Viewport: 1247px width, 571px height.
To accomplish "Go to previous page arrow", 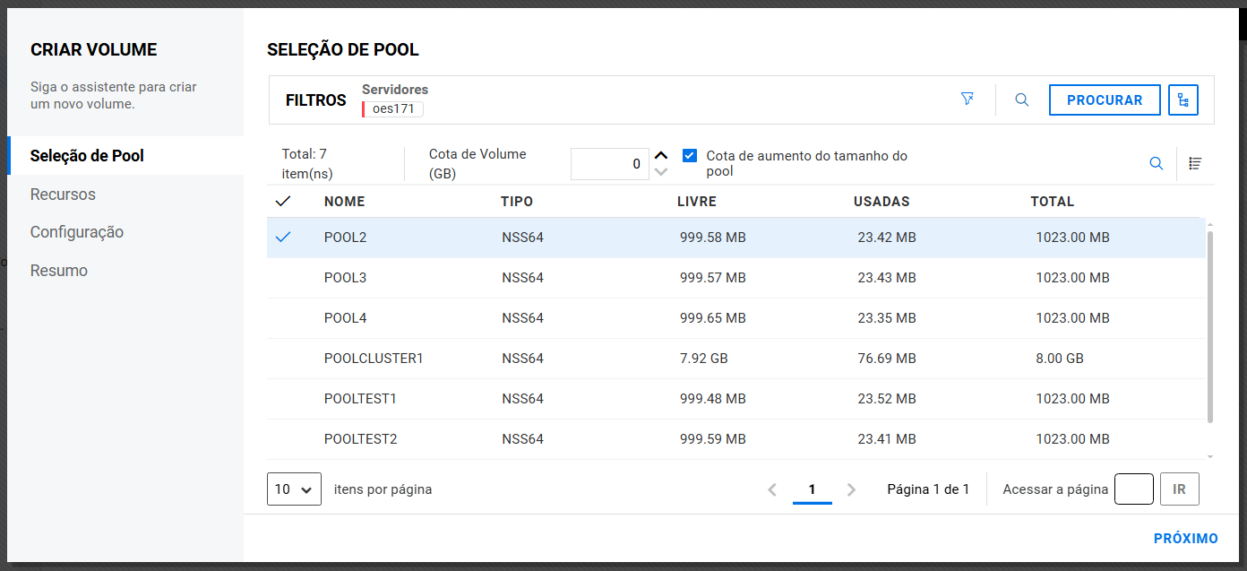I will (x=772, y=489).
